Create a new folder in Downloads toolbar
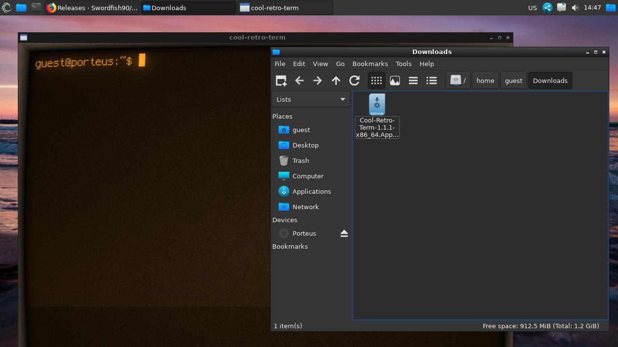 click(281, 81)
